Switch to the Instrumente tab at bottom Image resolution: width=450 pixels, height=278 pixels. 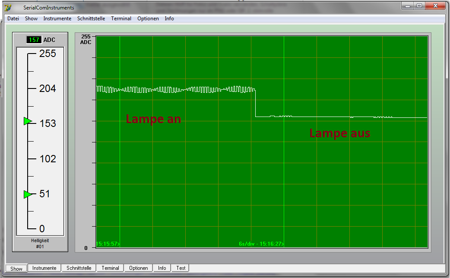click(x=44, y=268)
